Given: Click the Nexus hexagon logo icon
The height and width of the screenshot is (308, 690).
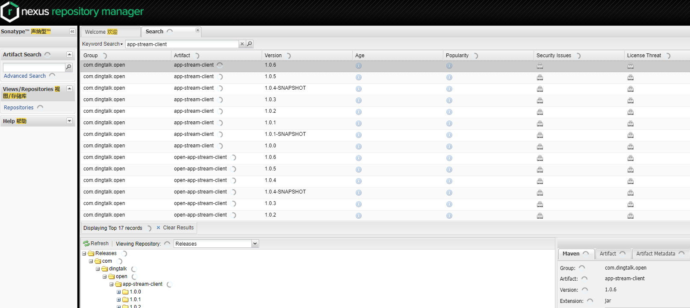Looking at the screenshot, I should (10, 12).
